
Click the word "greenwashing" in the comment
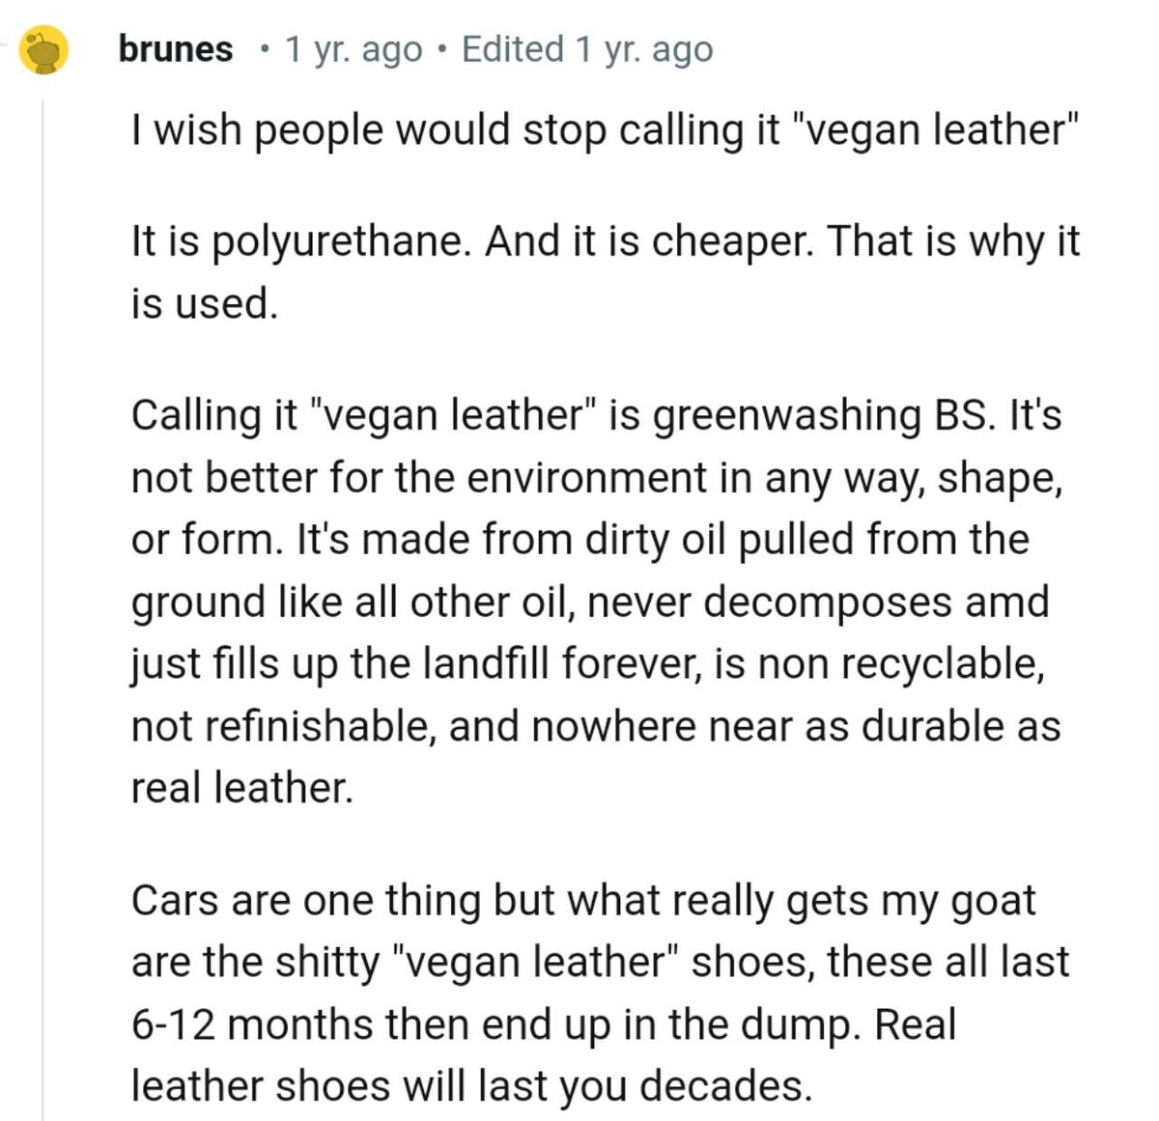[x=787, y=416]
